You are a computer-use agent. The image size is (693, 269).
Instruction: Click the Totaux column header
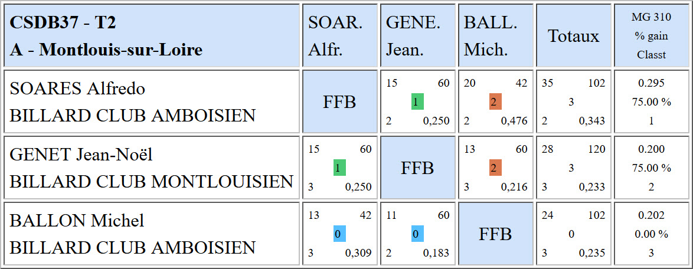[x=573, y=36]
